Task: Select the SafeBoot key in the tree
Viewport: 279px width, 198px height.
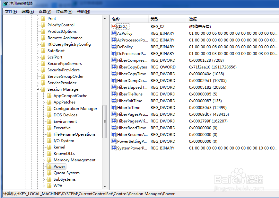Action: coord(56,50)
